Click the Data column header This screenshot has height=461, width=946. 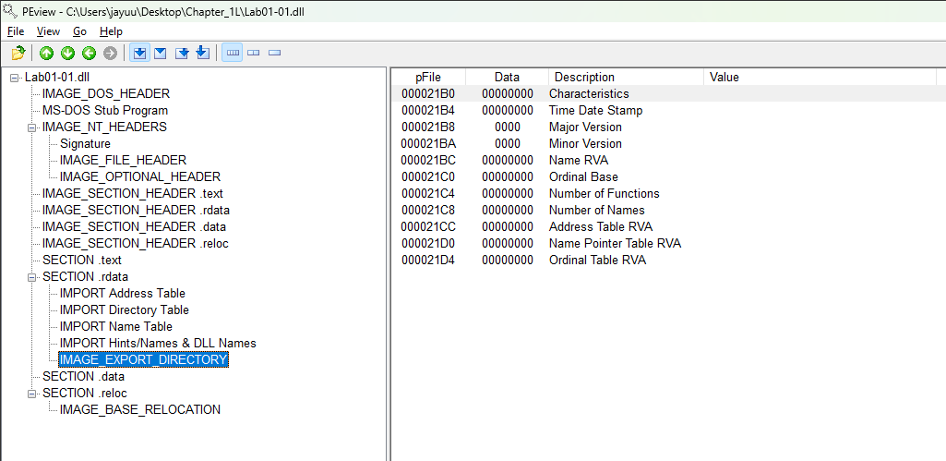pyautogui.click(x=507, y=77)
